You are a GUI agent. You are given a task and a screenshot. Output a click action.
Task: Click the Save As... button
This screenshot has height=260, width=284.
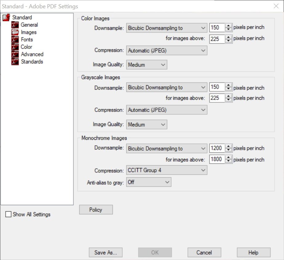(106, 252)
